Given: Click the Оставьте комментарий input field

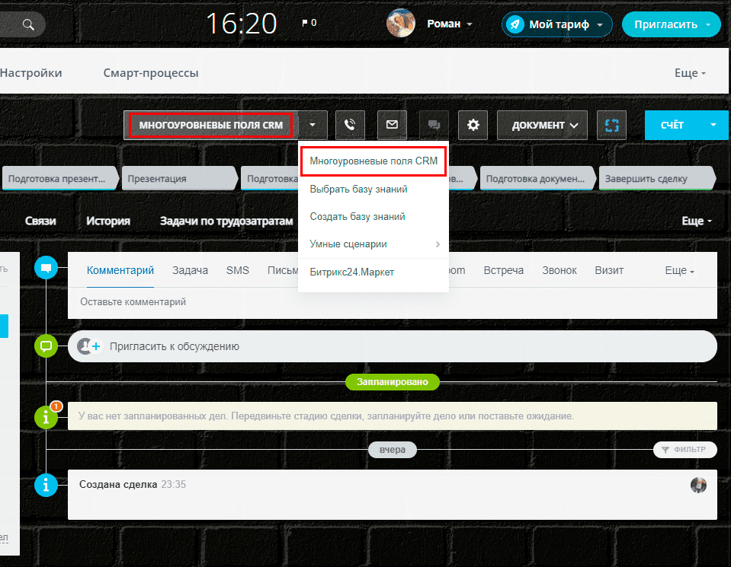Looking at the screenshot, I should [x=392, y=302].
